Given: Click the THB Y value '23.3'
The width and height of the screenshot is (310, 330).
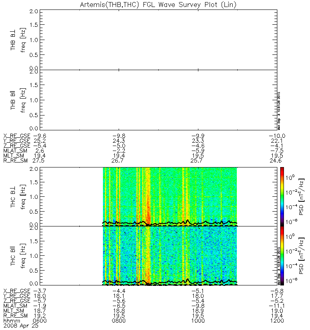Looking at the screenshot, I should [x=198, y=141].
